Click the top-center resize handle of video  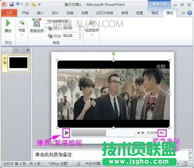[114, 61]
